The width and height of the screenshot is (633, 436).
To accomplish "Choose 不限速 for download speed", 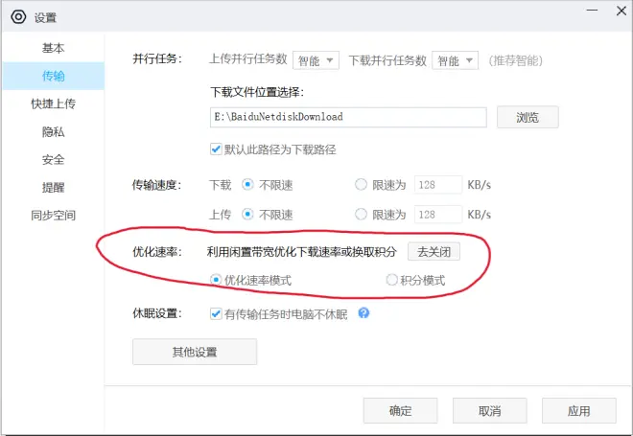I will tap(247, 185).
